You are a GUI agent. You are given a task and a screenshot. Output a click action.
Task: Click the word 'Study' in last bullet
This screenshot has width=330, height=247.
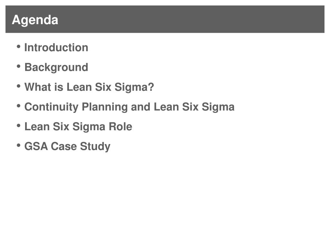[95, 147]
